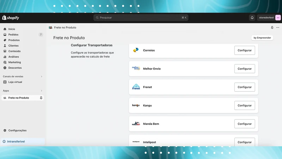
Task: Configure the Melhor Envio carrier
Action: pos(245,69)
